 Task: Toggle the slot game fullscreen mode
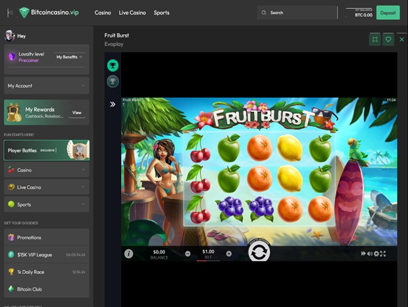coord(383,254)
